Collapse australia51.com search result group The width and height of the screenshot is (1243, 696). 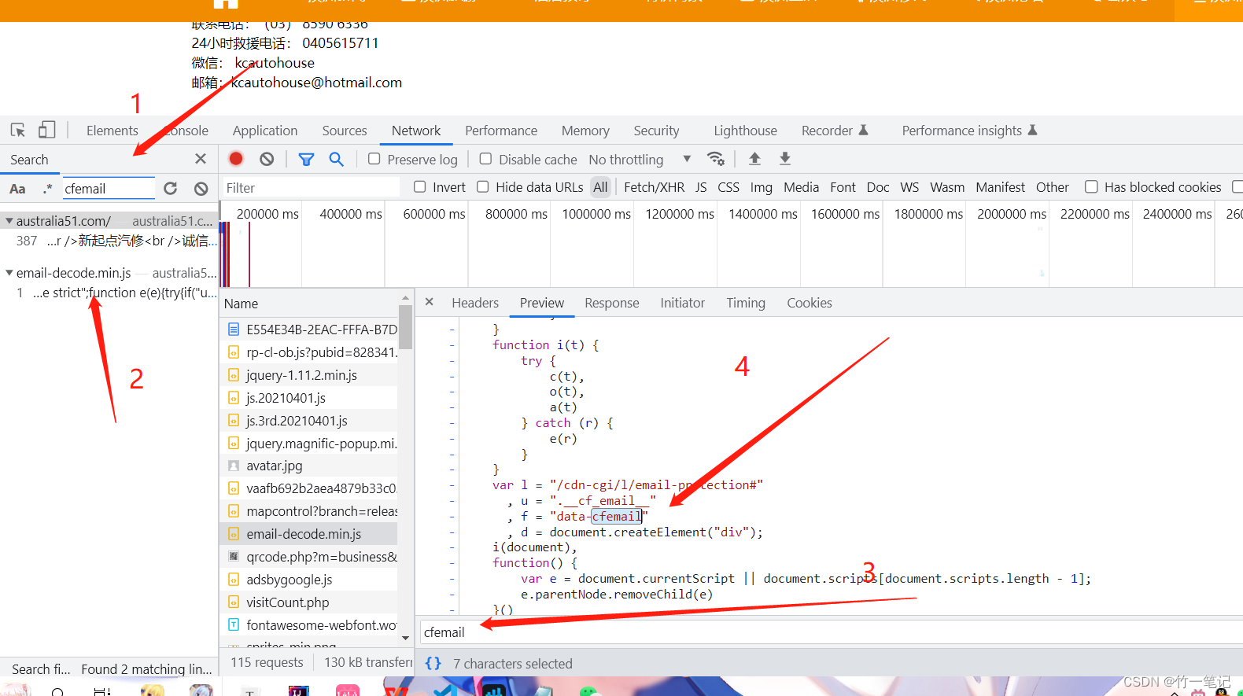(9, 221)
